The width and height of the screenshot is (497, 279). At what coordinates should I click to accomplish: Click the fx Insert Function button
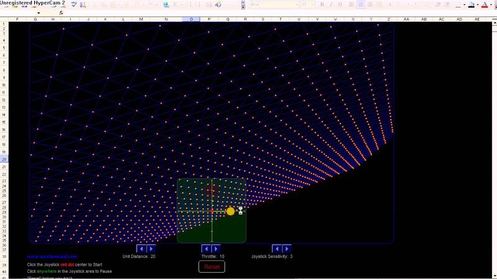pos(61,13)
